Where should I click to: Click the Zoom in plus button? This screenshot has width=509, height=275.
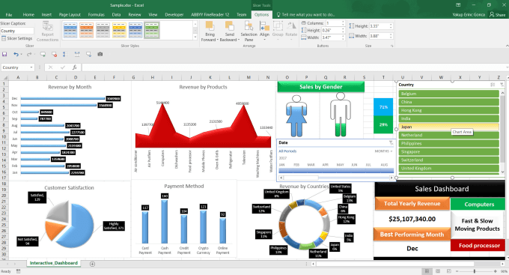coord(495,271)
